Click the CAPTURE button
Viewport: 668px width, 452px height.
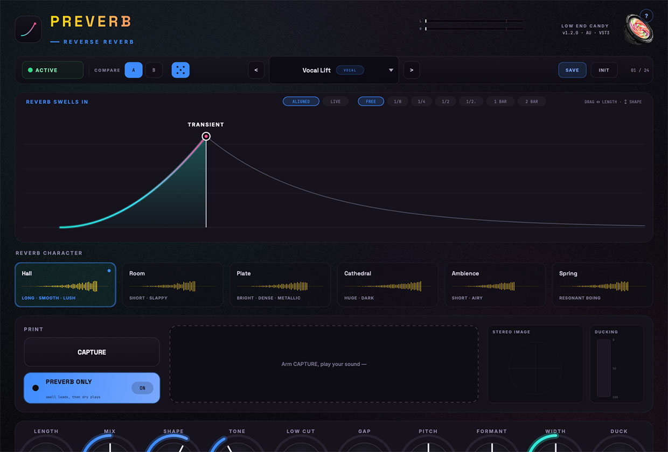click(x=92, y=352)
